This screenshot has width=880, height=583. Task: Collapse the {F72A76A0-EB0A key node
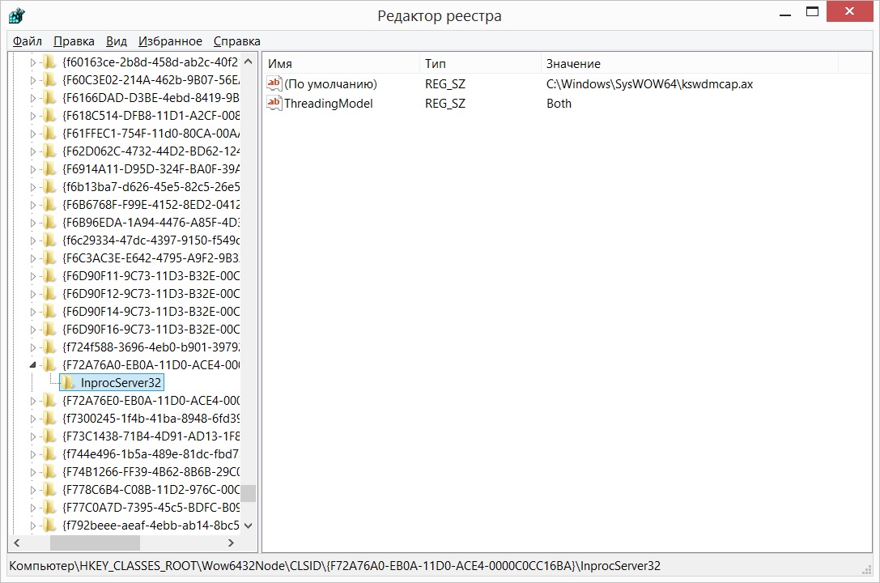[32, 365]
